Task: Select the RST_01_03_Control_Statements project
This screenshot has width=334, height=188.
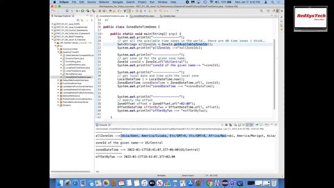Action: (72, 30)
